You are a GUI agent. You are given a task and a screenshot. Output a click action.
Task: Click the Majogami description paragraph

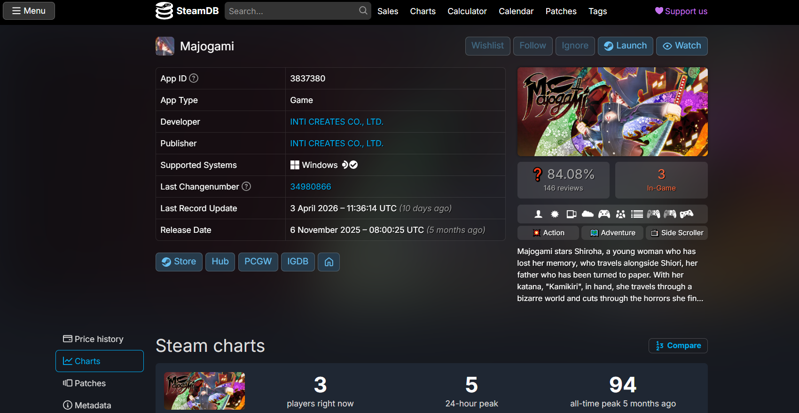(611, 275)
